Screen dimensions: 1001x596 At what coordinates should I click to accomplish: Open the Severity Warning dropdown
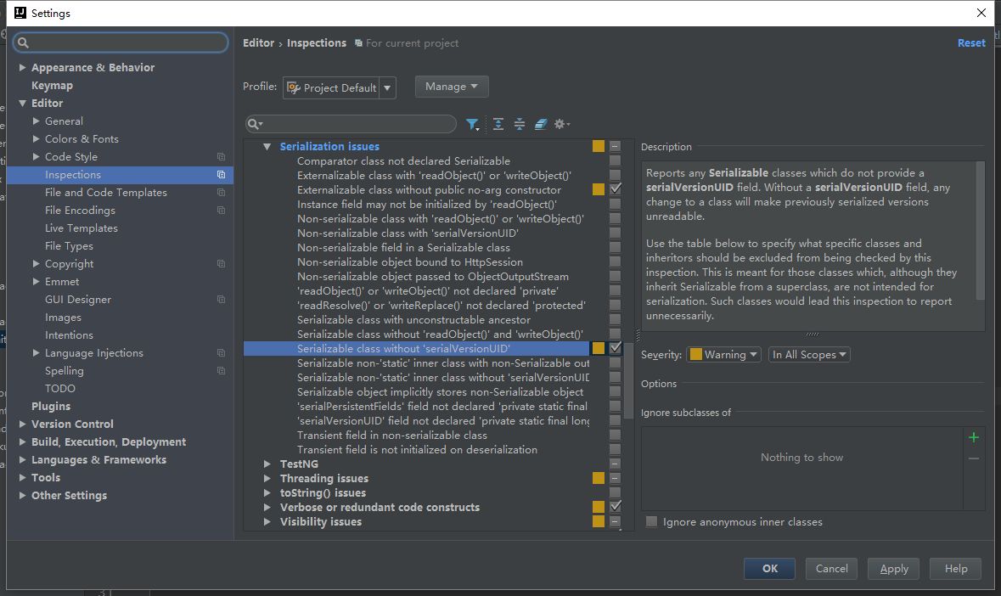pos(723,355)
